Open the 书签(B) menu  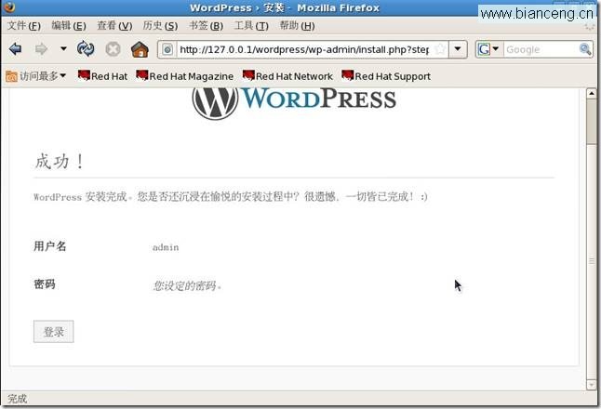pyautogui.click(x=206, y=26)
